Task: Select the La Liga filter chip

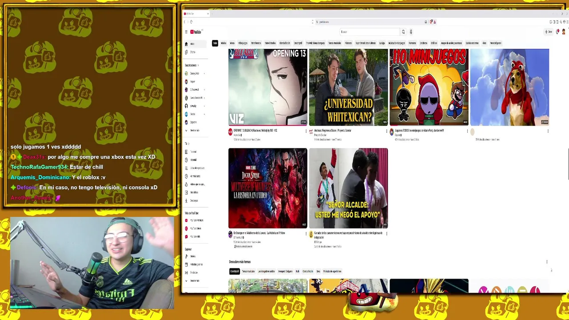Action: click(382, 43)
